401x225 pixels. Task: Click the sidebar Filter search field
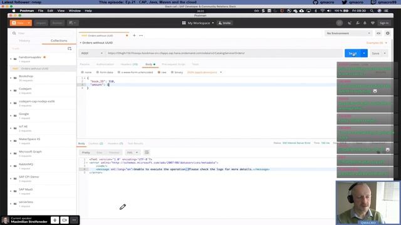(x=42, y=33)
